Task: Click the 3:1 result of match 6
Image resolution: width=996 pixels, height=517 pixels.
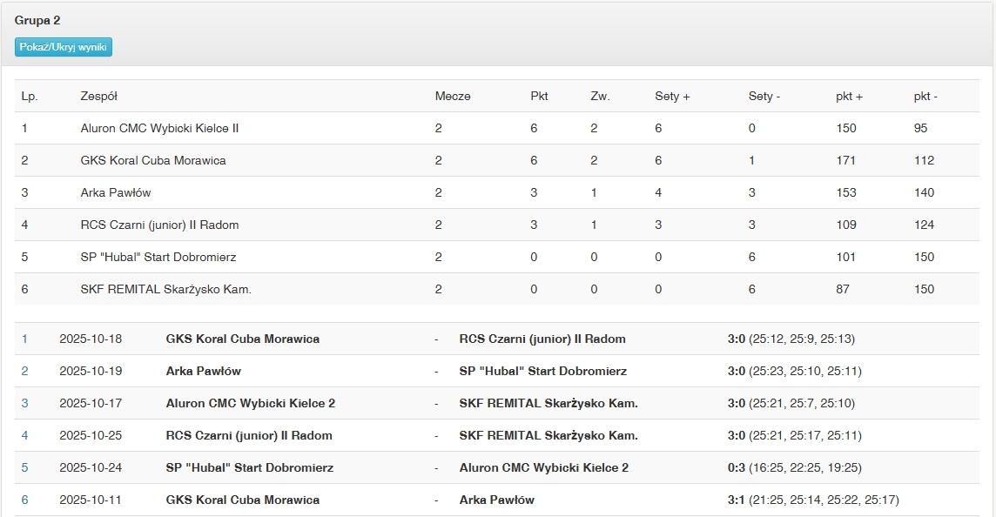Action: [x=737, y=500]
